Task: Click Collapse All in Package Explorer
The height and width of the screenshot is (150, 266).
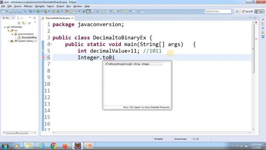Action: pyautogui.click(x=19, y=23)
